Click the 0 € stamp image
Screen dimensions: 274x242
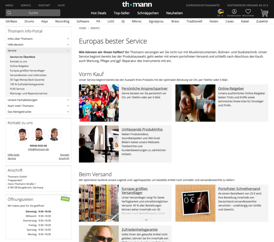195,203
